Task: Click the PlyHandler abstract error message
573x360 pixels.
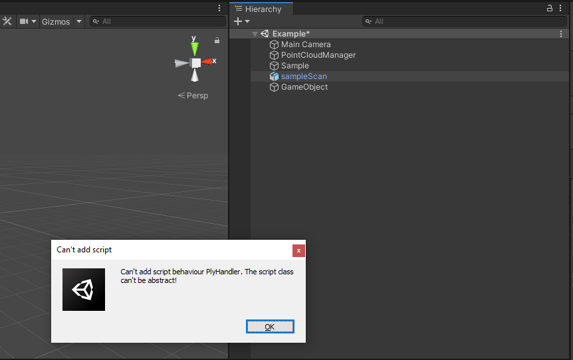Action: click(207, 276)
